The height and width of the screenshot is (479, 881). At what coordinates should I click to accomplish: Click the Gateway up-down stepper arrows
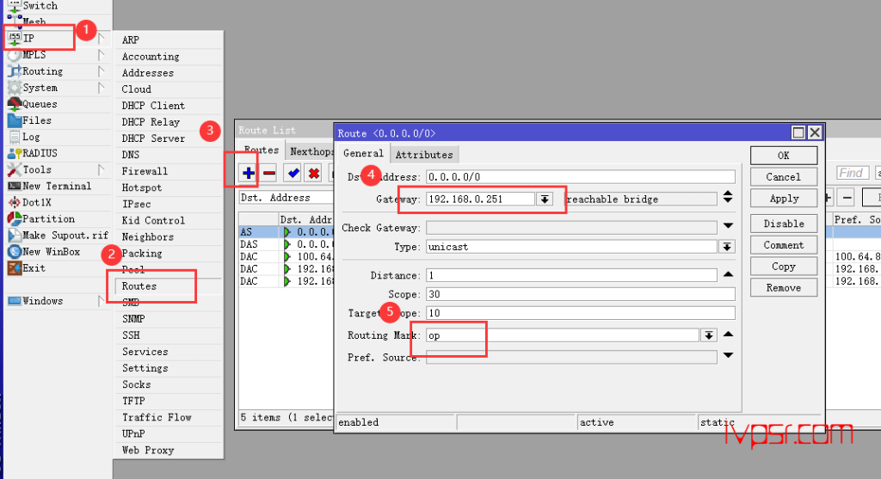point(728,199)
